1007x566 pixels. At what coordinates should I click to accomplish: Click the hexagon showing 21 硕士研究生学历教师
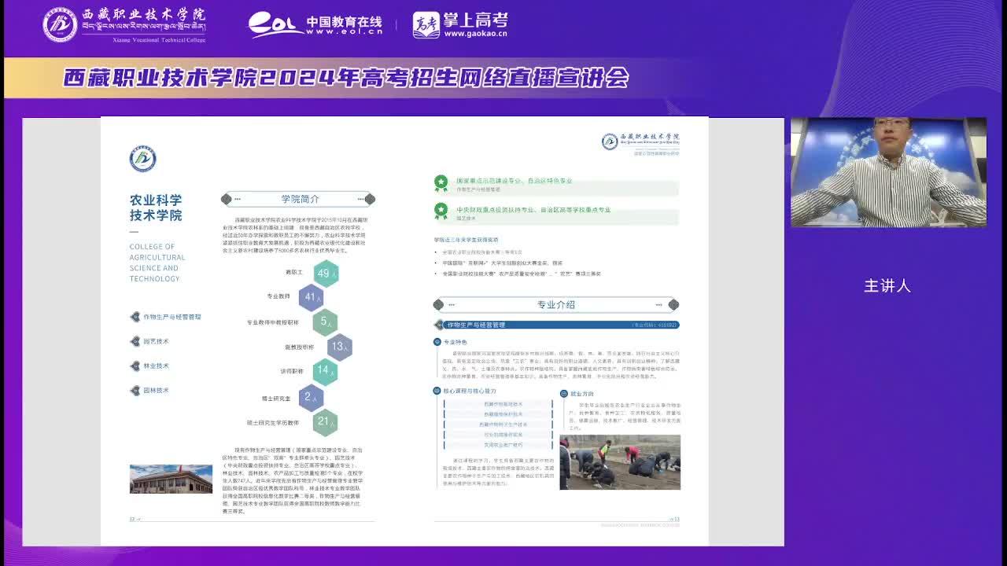tap(325, 422)
